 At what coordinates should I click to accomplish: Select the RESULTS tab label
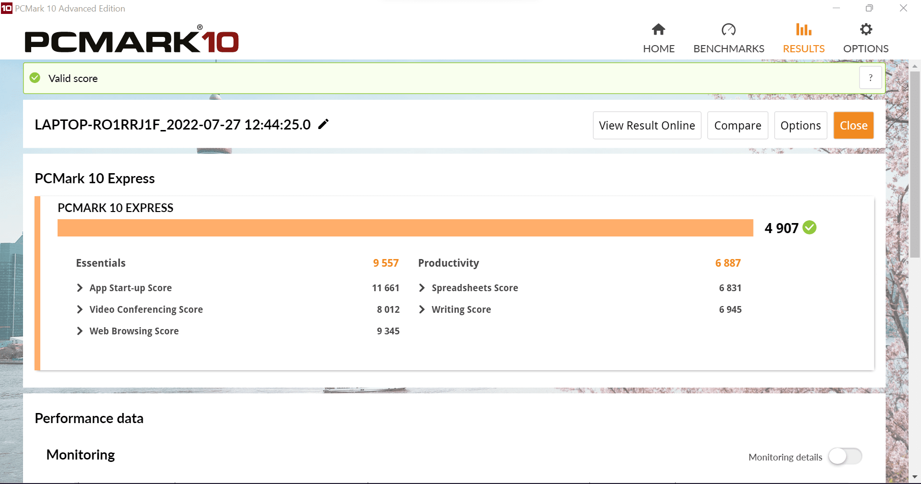pos(803,49)
